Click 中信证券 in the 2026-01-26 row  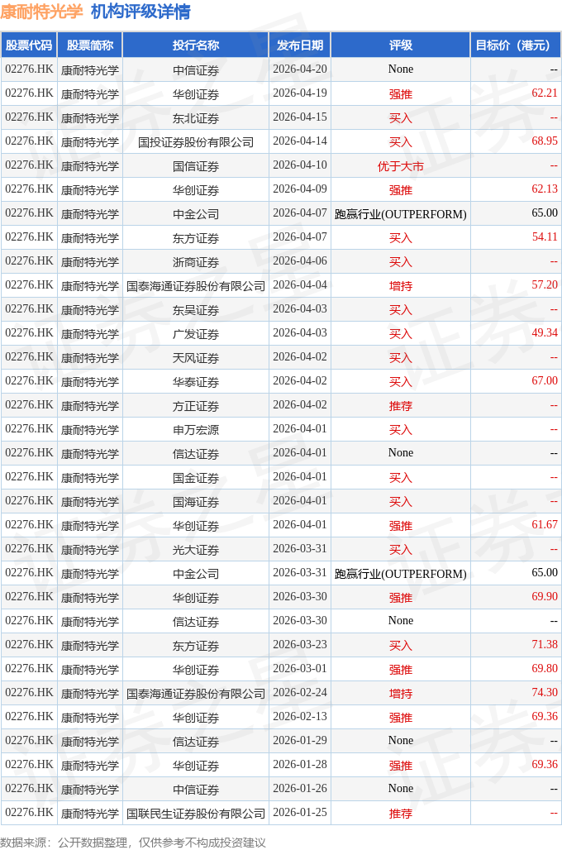pos(196,790)
